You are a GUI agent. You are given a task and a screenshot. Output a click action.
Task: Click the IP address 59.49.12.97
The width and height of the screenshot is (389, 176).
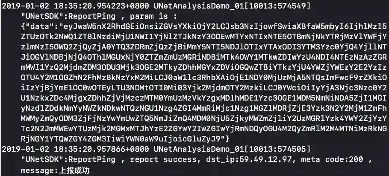(x=265, y=159)
